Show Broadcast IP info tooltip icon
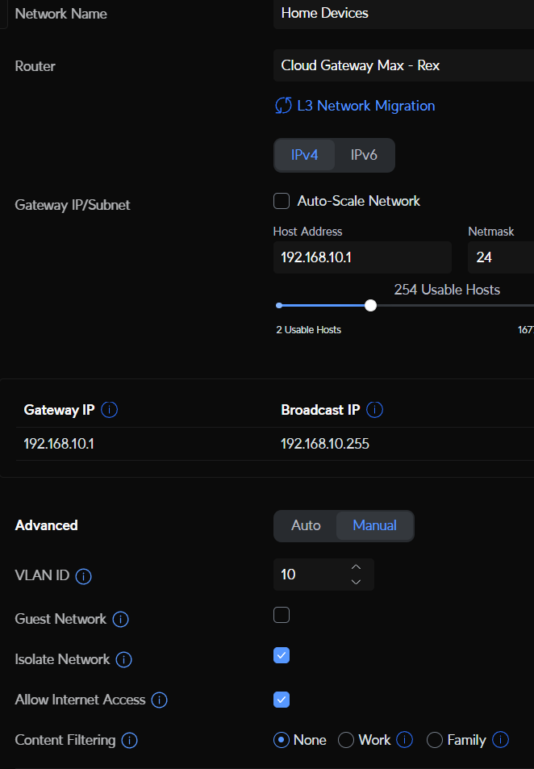This screenshot has height=769, width=534. [x=374, y=409]
